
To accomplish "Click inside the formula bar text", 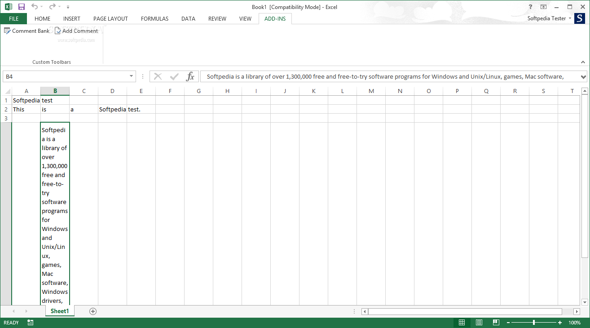I will click(x=390, y=76).
